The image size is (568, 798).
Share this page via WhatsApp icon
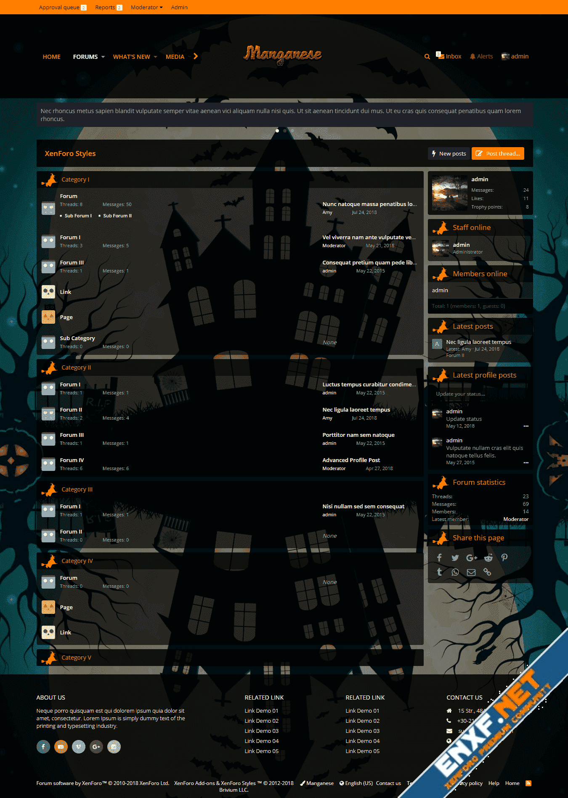click(455, 572)
